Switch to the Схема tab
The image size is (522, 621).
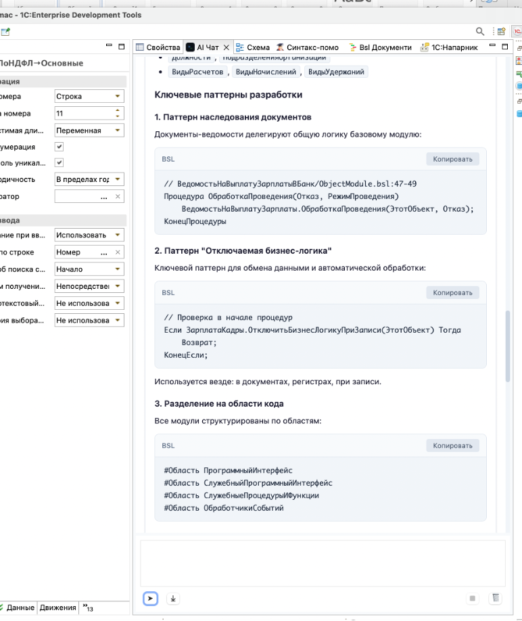pyautogui.click(x=252, y=47)
